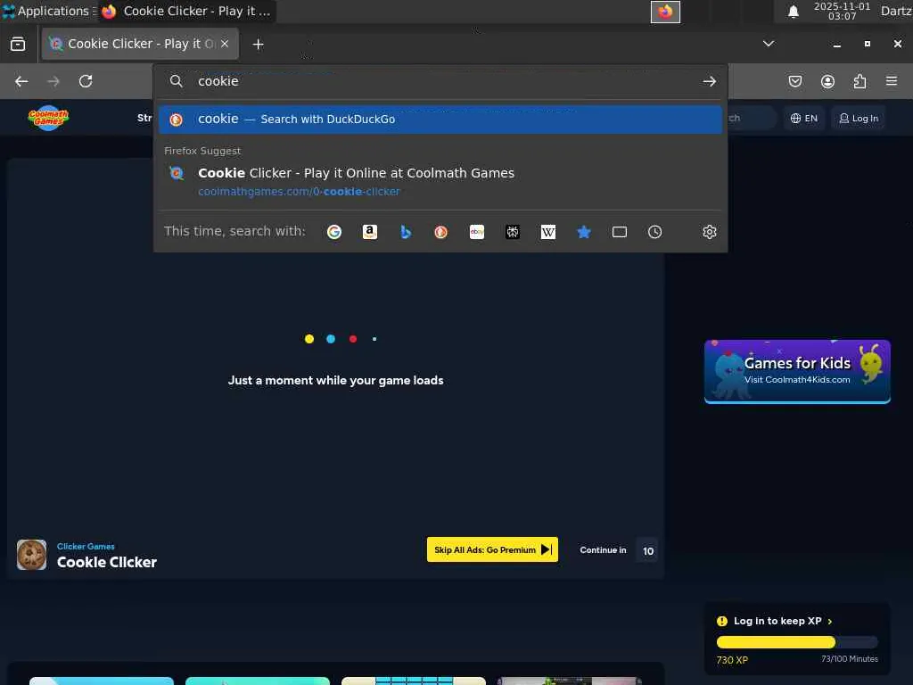
Task: Open the notification bell in system panel
Action: 793,12
